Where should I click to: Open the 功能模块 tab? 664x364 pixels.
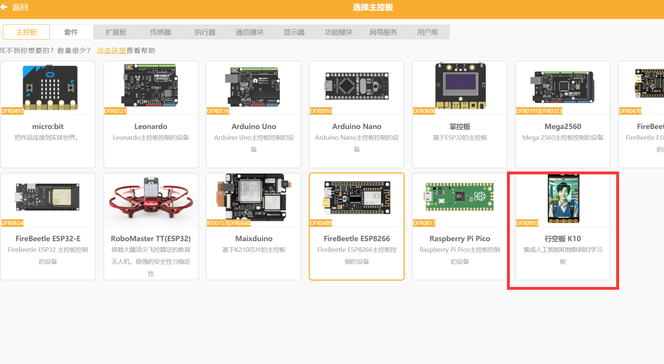pyautogui.click(x=338, y=32)
